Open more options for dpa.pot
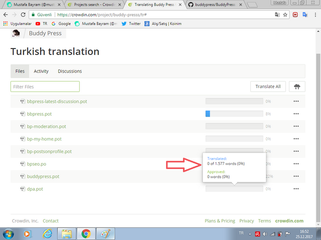Viewport: 321px width, 240px height. tap(296, 189)
